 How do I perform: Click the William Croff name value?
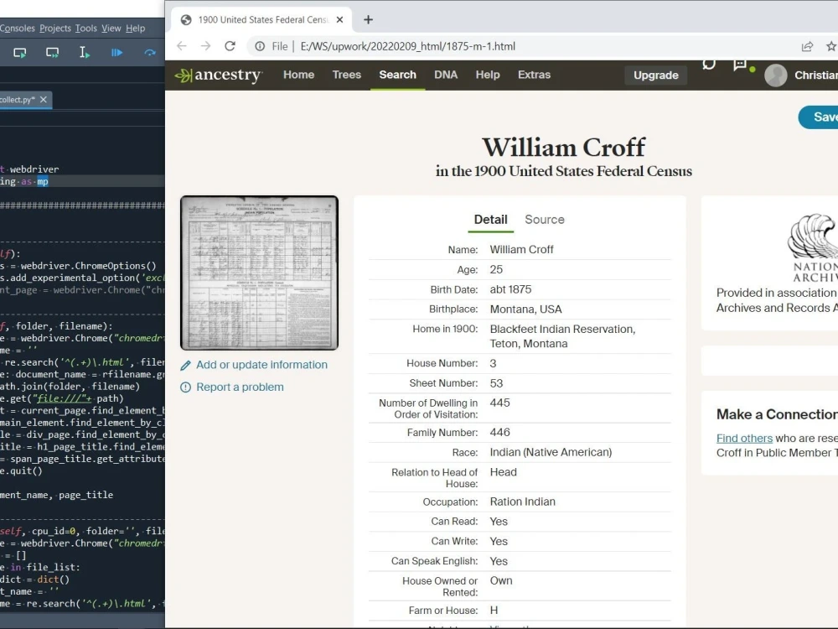tap(521, 250)
